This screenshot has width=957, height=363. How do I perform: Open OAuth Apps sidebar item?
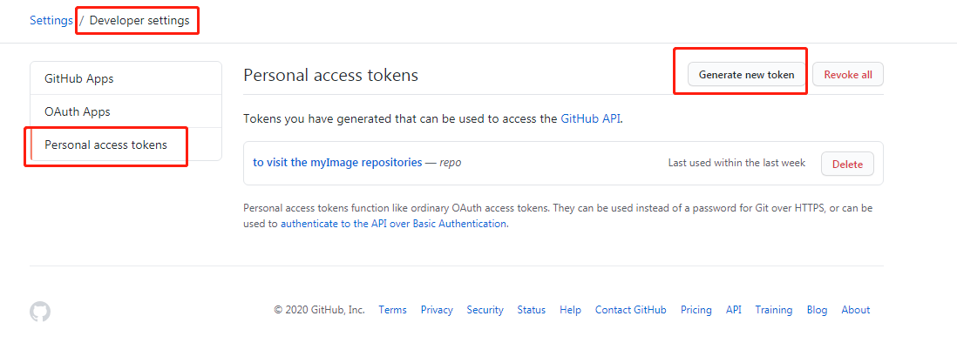point(78,111)
